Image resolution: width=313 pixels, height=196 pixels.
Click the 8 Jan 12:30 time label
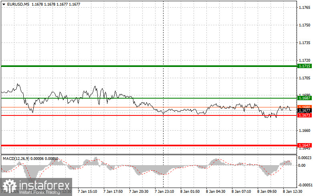[293, 192]
